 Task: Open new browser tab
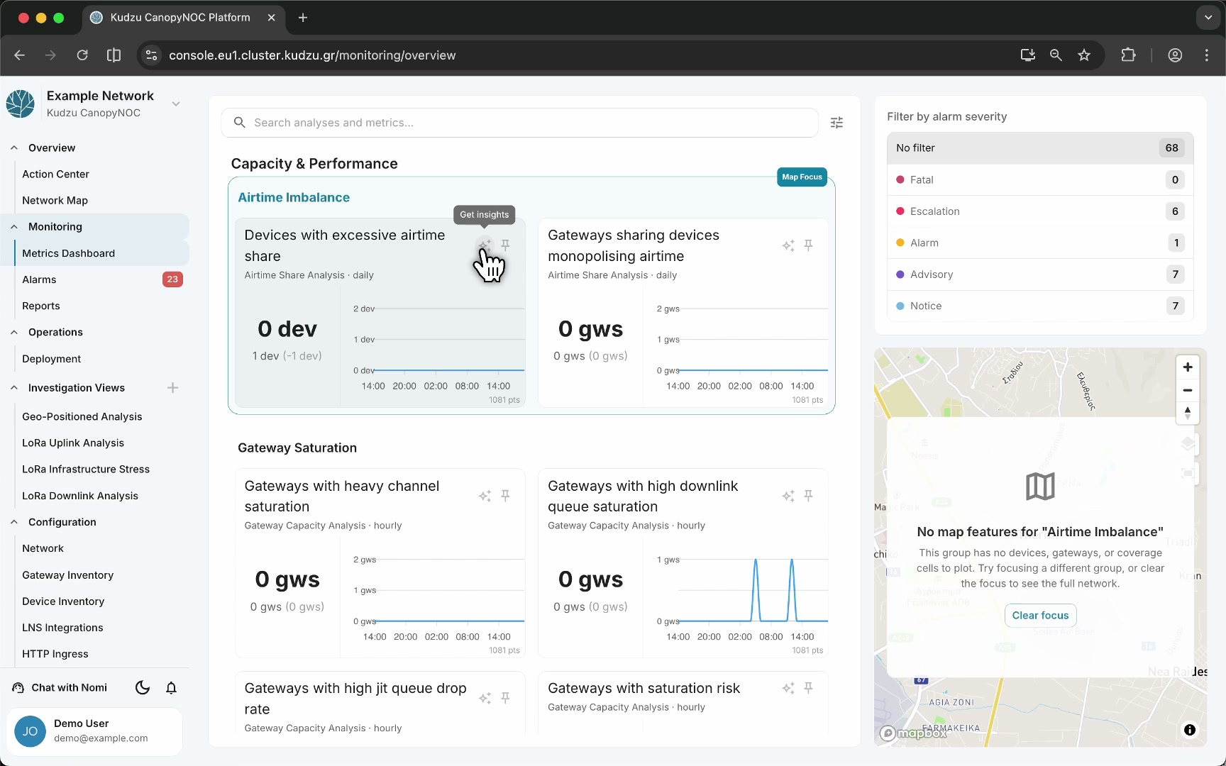[303, 18]
